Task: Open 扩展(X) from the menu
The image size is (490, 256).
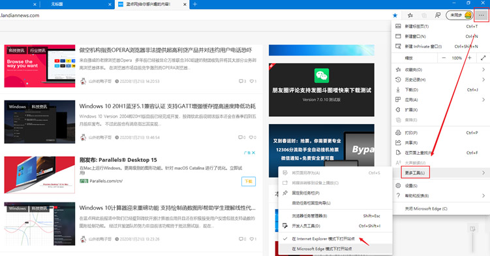Action: click(x=440, y=110)
